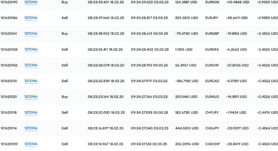Select the -186.7981 USD profit value
278x151 pixels.
coord(187,81)
